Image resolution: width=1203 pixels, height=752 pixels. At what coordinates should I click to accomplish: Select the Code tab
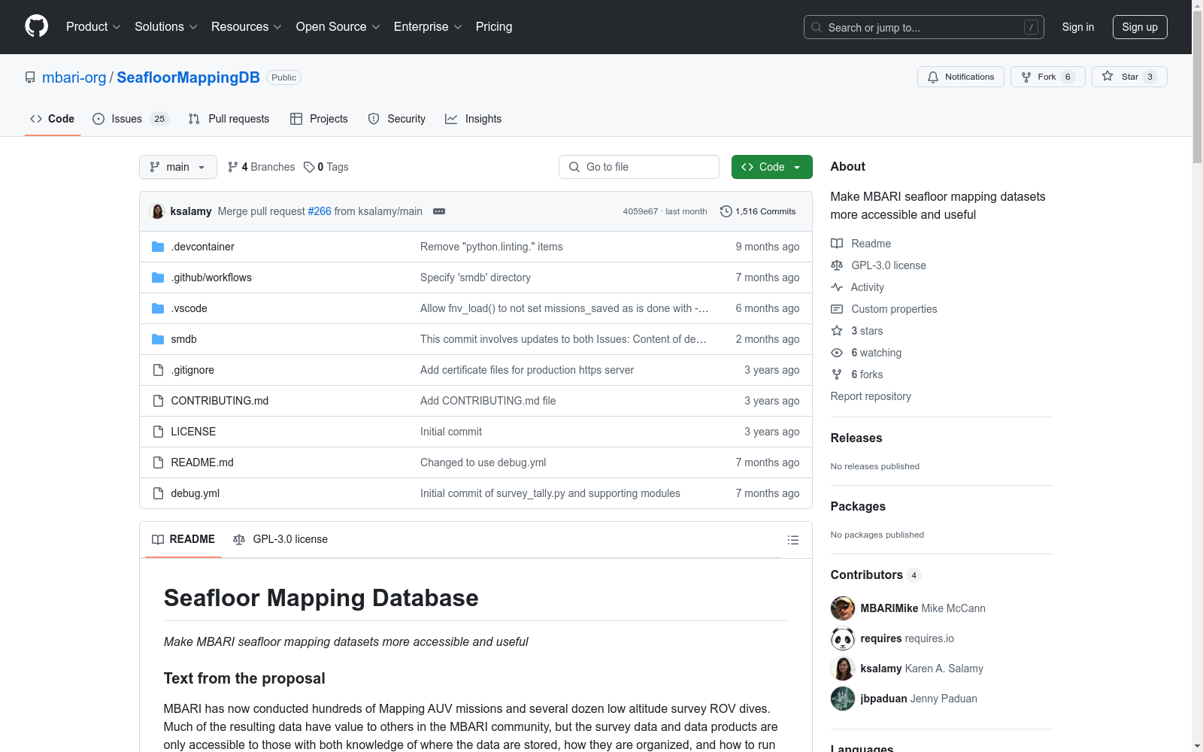coord(53,119)
